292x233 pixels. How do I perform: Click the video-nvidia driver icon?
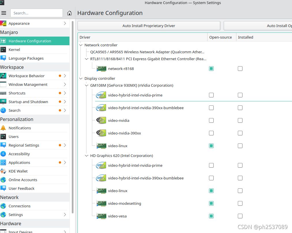(x=101, y=120)
